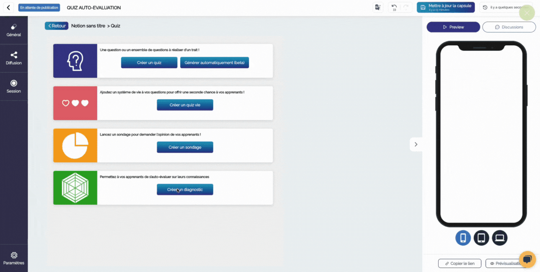Collapse the preview panel with chevron
Screen dimensions: 540x272
pyautogui.click(x=416, y=144)
